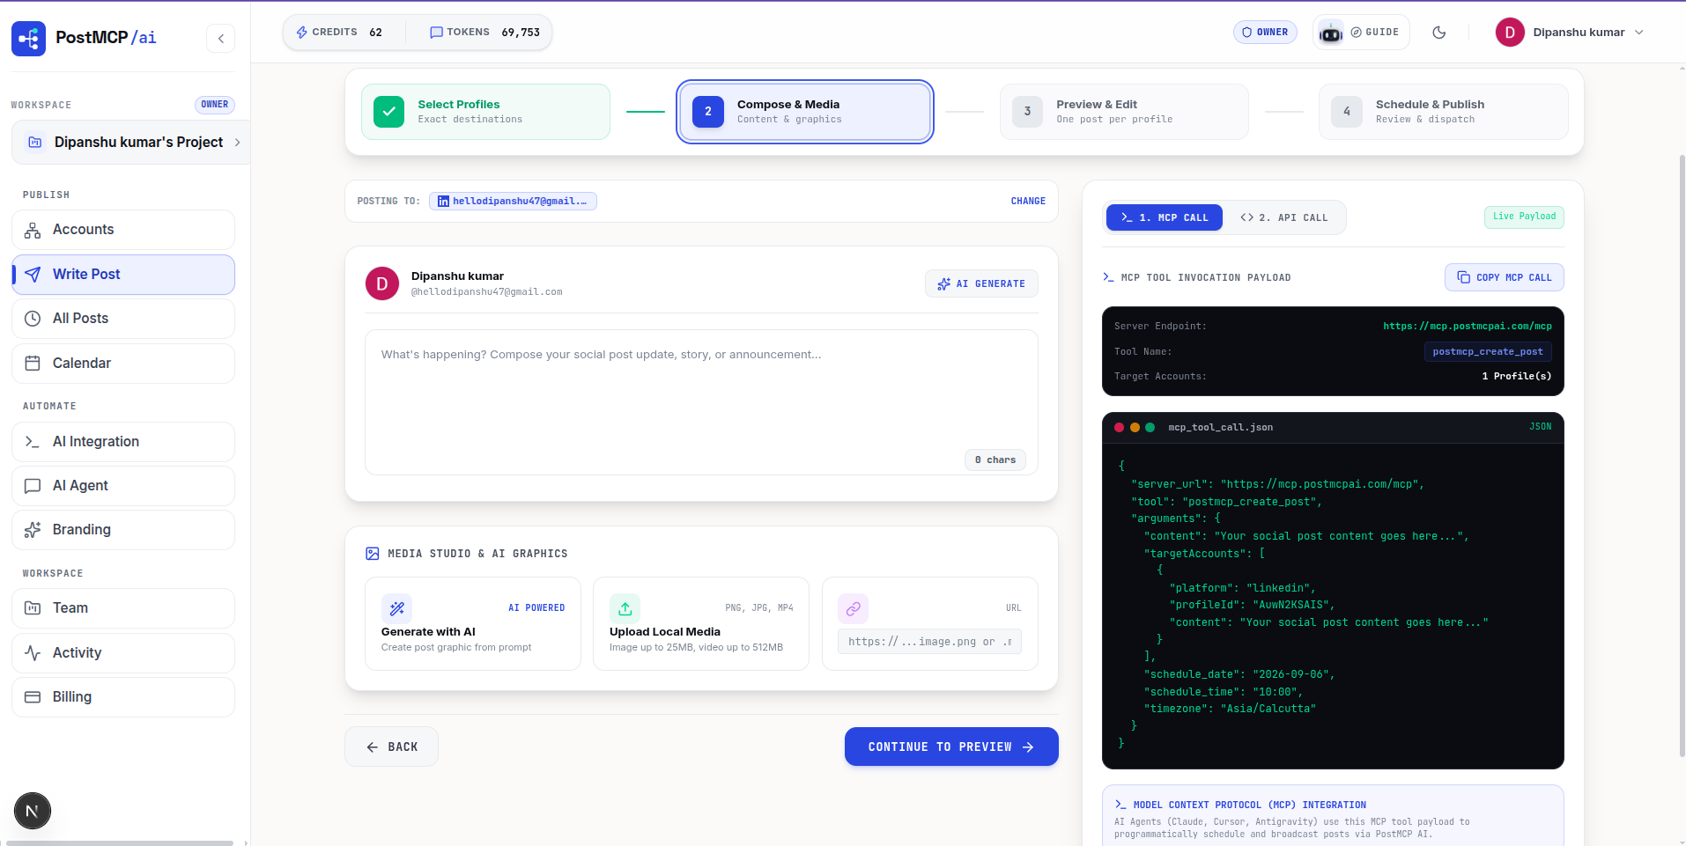
Task: Open the Dipanshu kumar user menu
Action: pyautogui.click(x=1570, y=33)
